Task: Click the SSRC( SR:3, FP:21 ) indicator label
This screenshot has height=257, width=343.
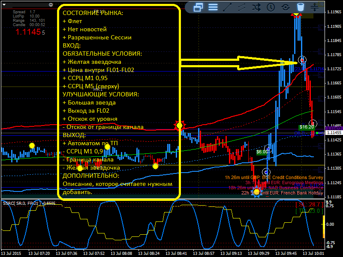Action: coord(29,203)
